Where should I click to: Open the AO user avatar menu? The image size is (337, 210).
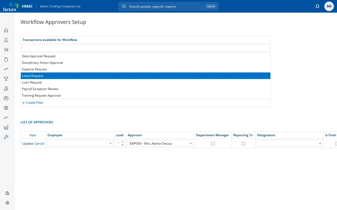pos(329,6)
